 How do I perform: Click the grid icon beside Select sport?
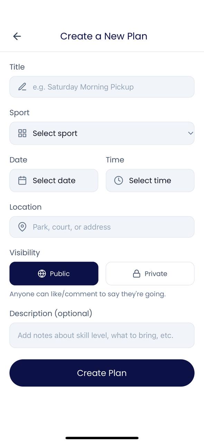[22, 133]
